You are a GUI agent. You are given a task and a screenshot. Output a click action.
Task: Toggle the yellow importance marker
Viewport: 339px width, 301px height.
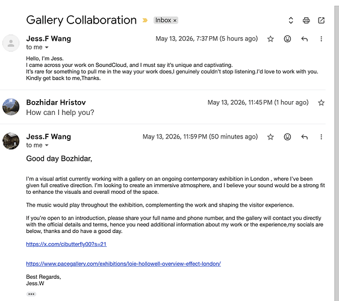[x=145, y=20]
